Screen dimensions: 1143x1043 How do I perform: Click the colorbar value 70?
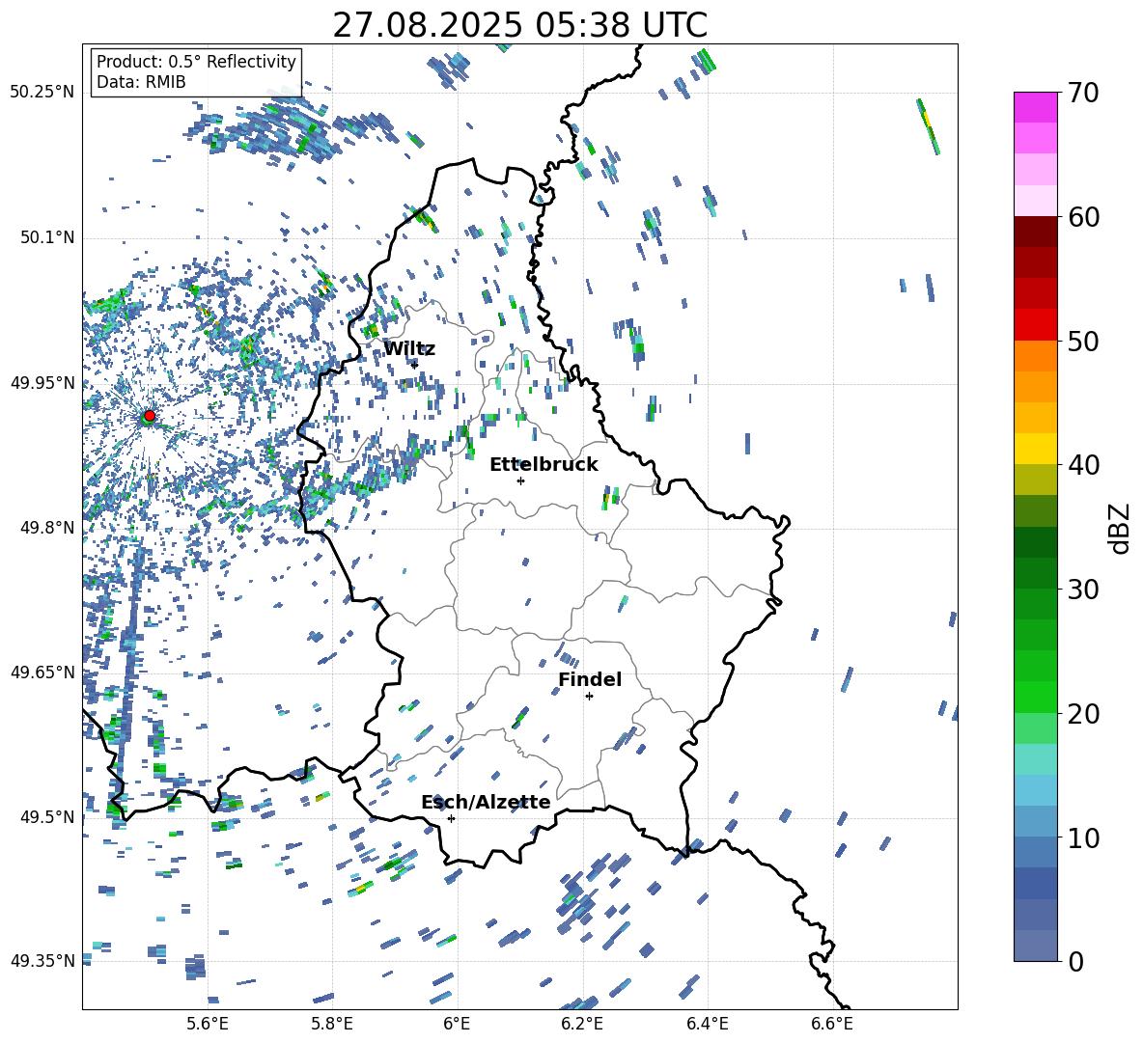pyautogui.click(x=1083, y=93)
